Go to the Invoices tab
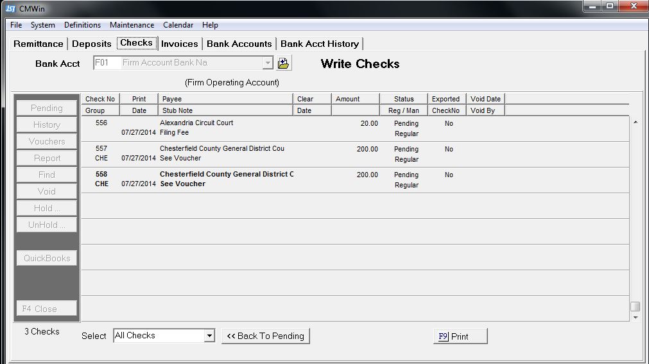Image resolution: width=649 pixels, height=364 pixels. (179, 44)
